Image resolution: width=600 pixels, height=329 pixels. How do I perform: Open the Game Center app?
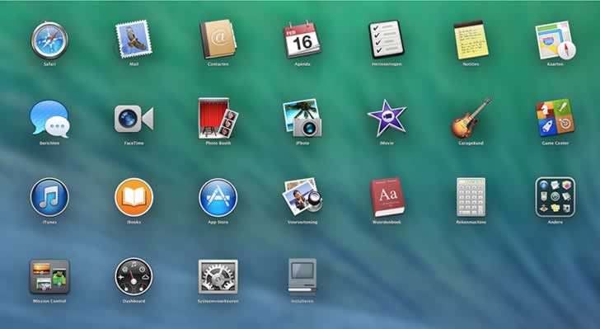[x=555, y=118]
